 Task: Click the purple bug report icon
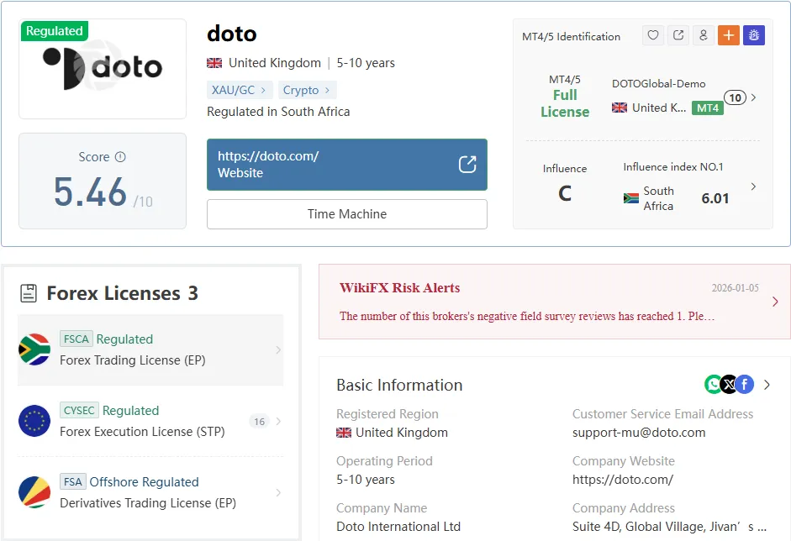tap(754, 35)
